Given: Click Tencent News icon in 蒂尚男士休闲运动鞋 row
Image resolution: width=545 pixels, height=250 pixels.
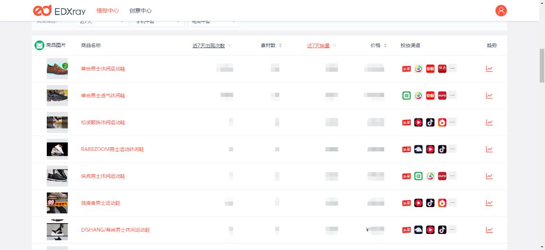Looking at the screenshot, I should pyautogui.click(x=418, y=69).
